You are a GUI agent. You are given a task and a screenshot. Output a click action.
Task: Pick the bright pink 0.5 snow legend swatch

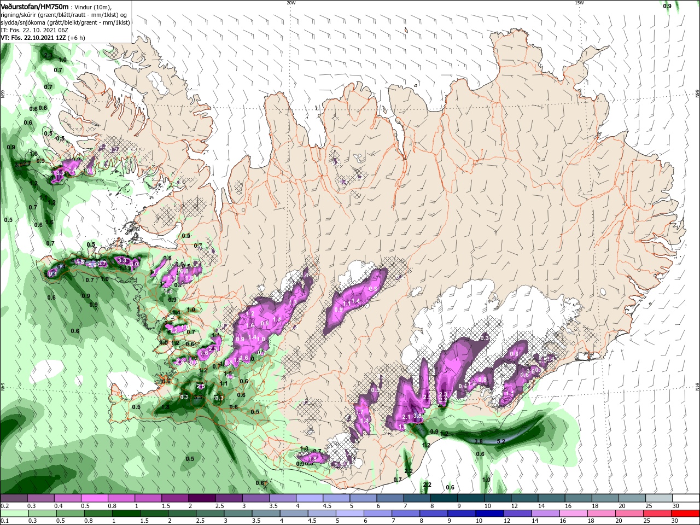coord(94,498)
